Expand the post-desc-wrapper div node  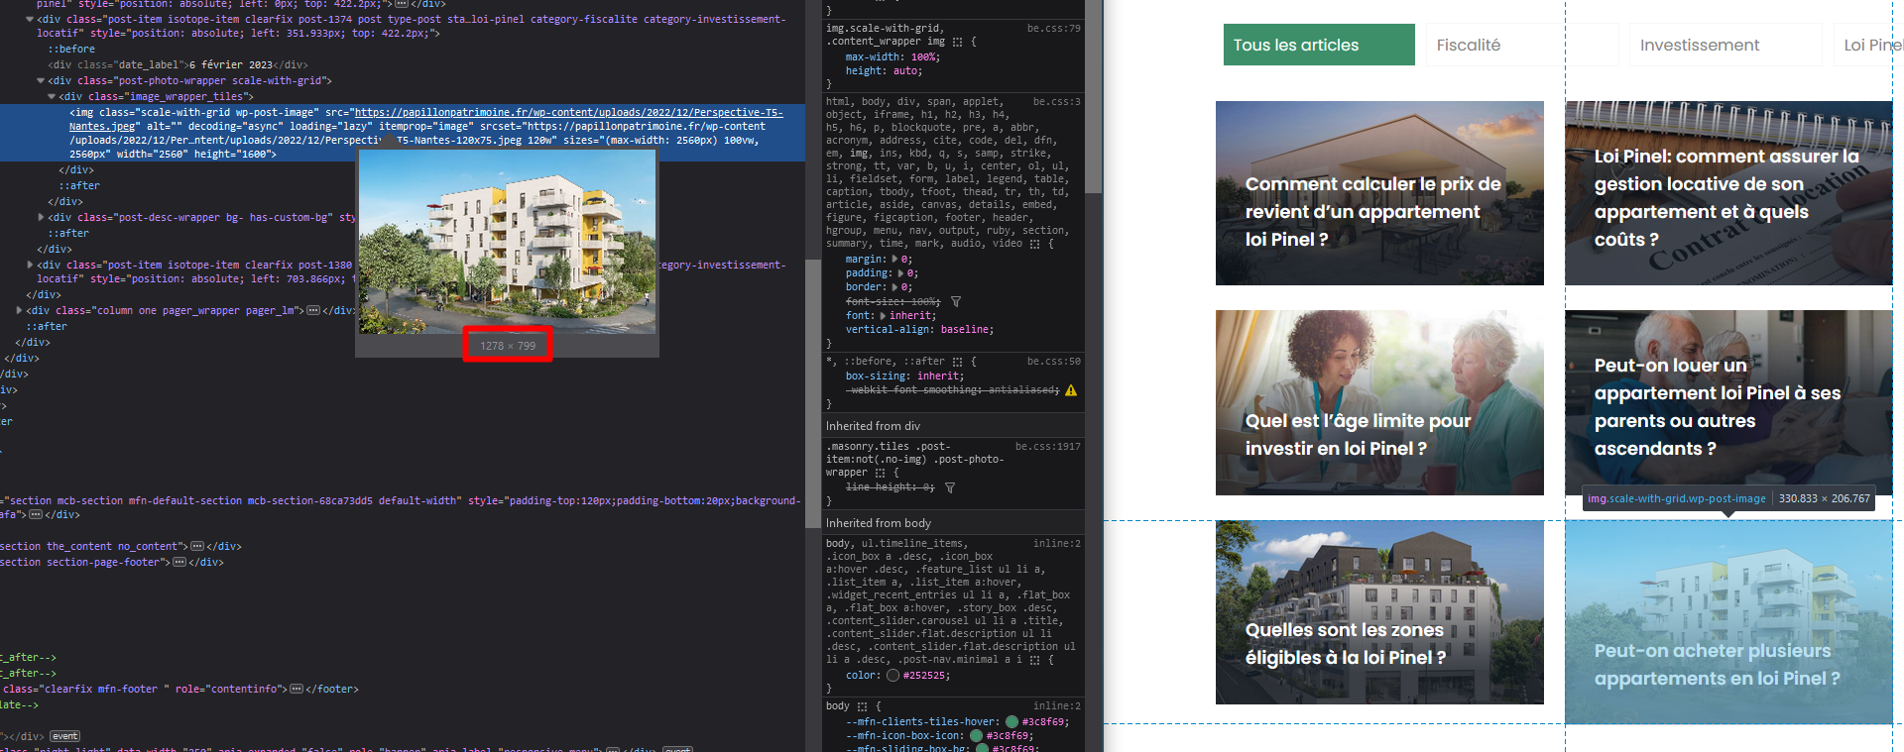(x=41, y=217)
